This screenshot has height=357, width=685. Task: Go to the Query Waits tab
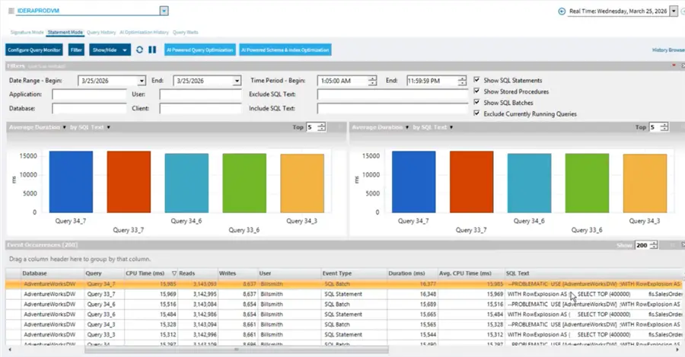tap(185, 32)
